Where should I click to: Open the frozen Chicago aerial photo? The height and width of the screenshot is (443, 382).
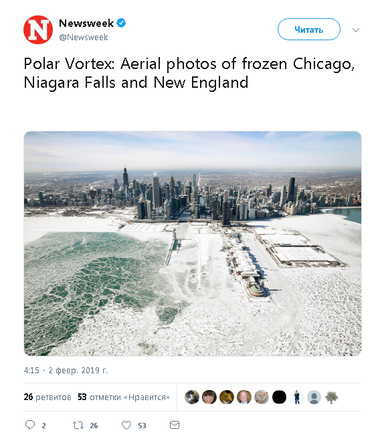point(193,243)
